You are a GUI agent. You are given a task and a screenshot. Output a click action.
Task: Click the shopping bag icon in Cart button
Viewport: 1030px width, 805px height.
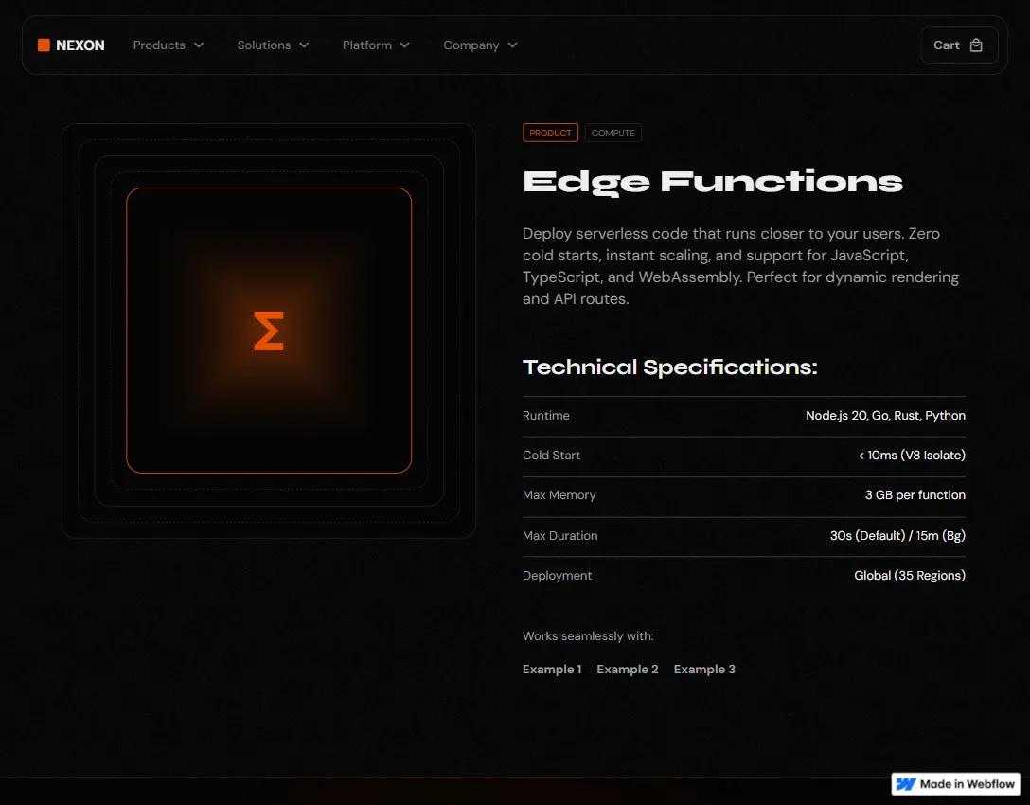click(976, 45)
